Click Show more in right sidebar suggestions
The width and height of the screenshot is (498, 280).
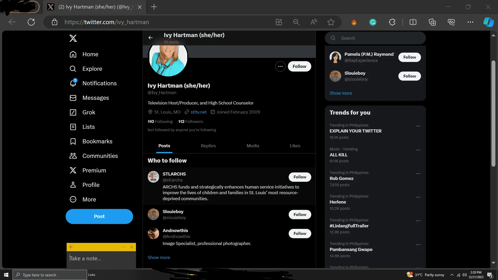[x=341, y=93]
